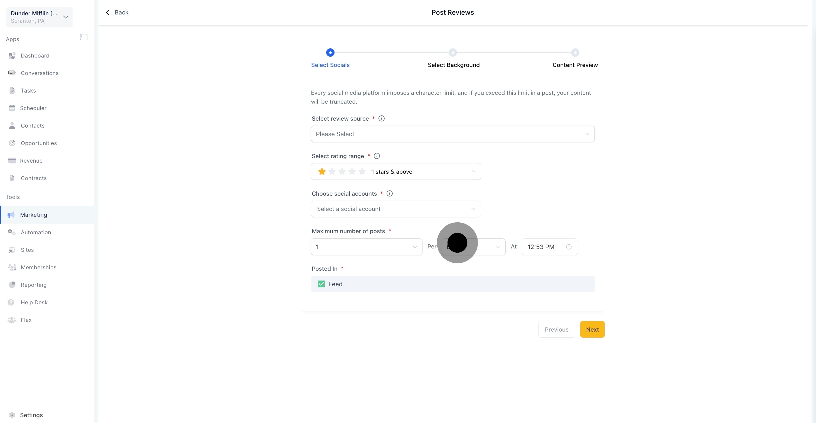The height and width of the screenshot is (423, 816).
Task: Expand the 1 stars & above dropdown
Action: point(396,171)
